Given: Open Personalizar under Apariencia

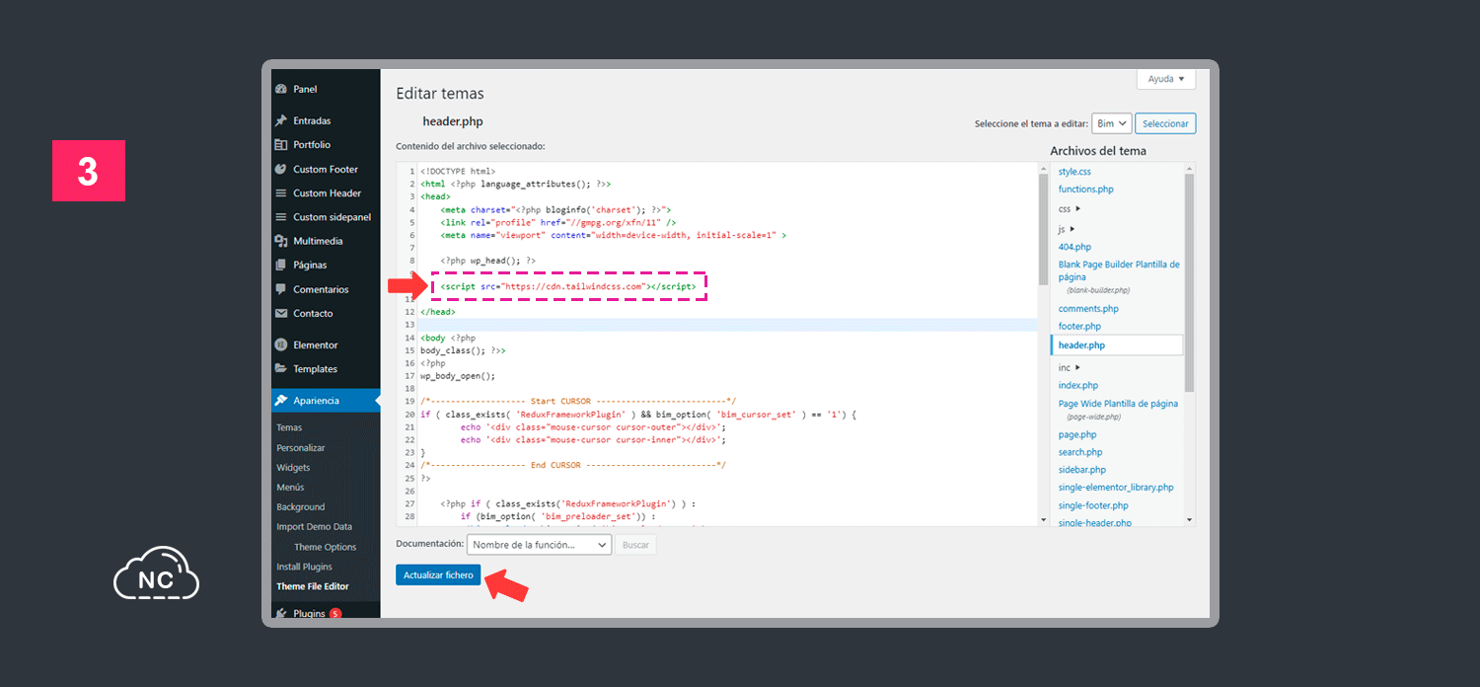Looking at the screenshot, I should (300, 447).
